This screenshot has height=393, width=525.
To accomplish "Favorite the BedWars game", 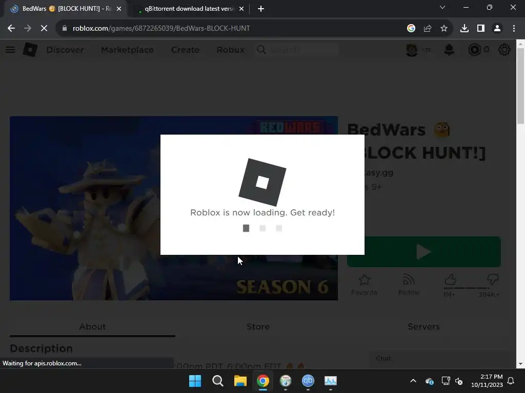I will (365, 285).
